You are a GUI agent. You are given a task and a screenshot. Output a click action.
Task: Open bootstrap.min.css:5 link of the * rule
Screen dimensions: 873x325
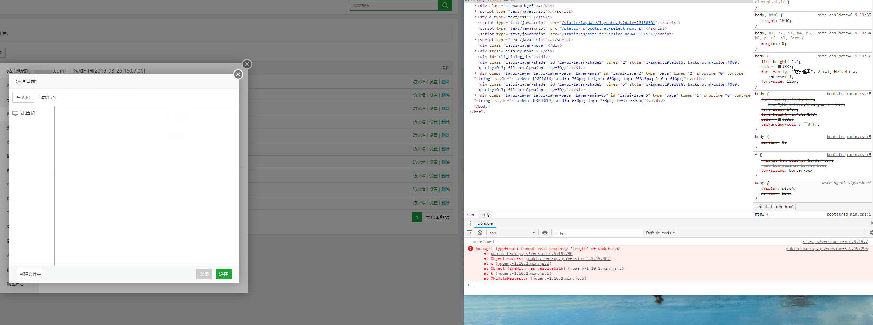coord(849,155)
